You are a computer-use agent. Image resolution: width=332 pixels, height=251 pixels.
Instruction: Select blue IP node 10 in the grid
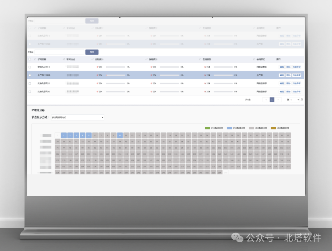[120, 135]
